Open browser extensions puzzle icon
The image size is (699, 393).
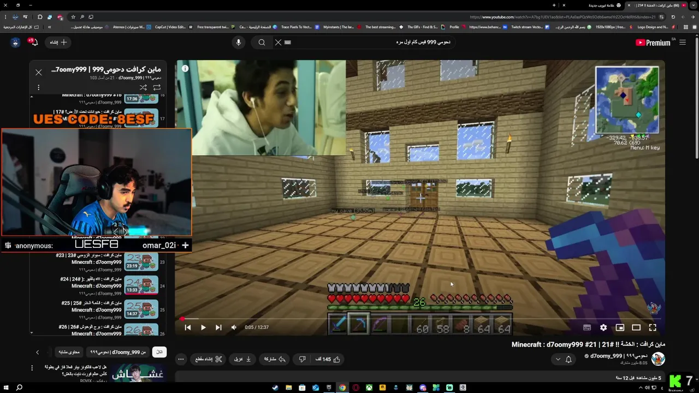(39, 17)
